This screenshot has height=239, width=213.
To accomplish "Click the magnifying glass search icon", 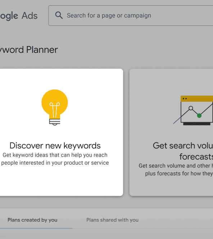I will pyautogui.click(x=59, y=15).
